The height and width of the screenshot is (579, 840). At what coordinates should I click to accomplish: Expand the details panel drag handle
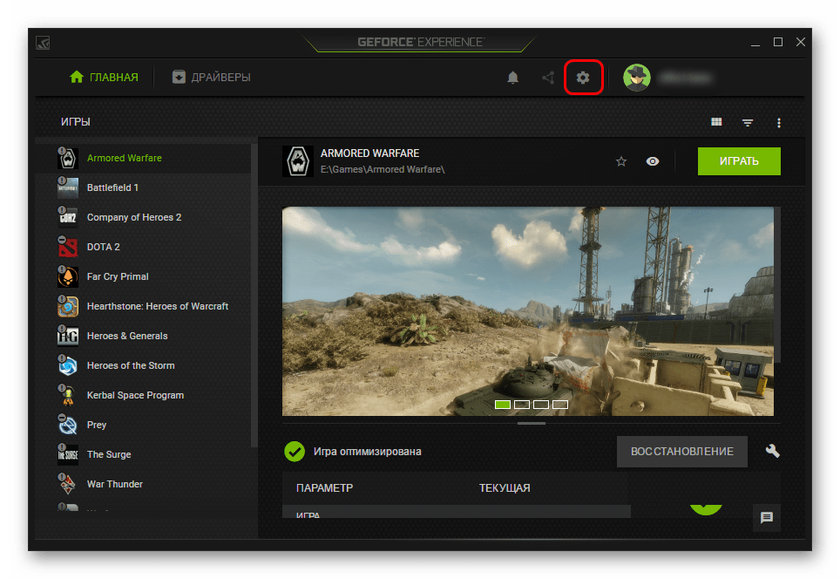[x=532, y=424]
